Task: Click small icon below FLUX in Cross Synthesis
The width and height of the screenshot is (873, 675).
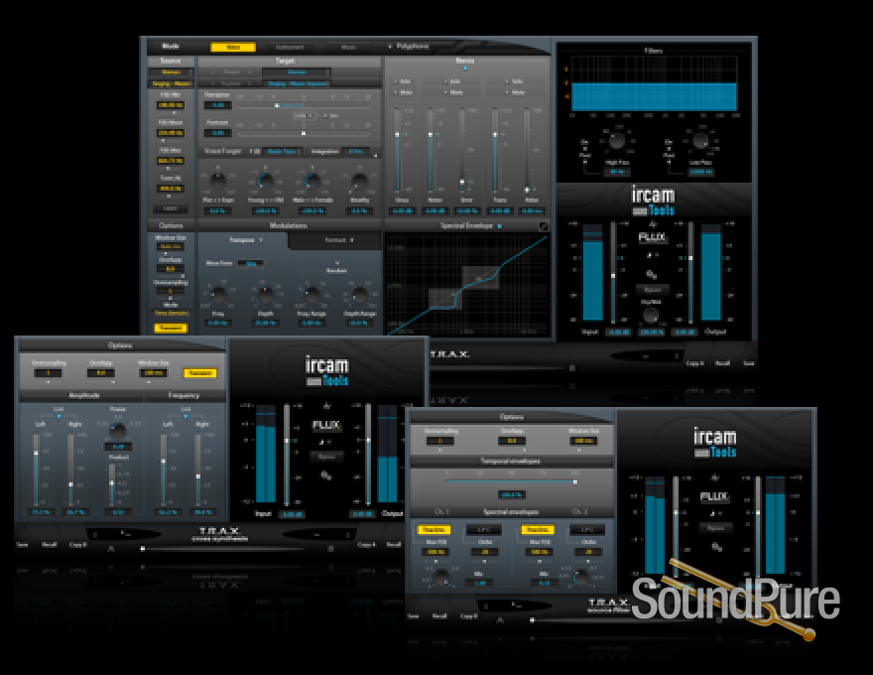Action: tap(323, 442)
